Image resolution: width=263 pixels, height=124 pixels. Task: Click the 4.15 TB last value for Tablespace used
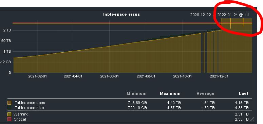[x=242, y=103]
